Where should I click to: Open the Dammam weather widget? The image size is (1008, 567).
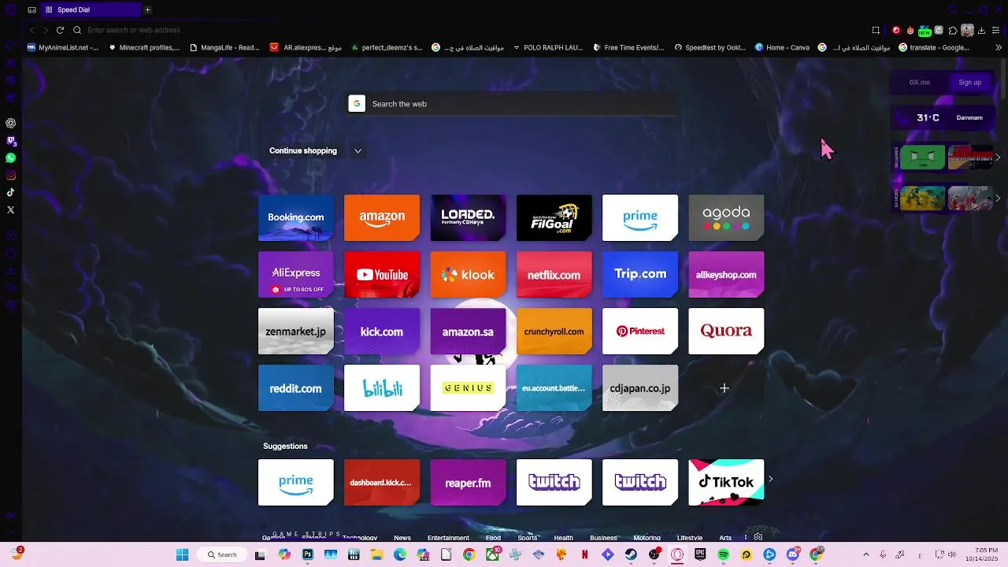[944, 117]
